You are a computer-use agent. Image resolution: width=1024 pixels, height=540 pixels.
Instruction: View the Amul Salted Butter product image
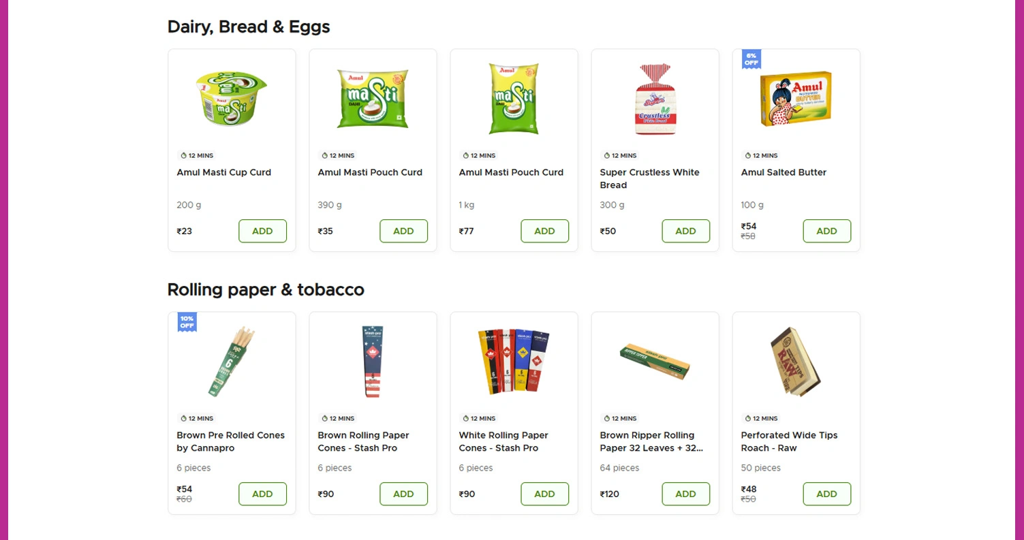click(x=796, y=99)
